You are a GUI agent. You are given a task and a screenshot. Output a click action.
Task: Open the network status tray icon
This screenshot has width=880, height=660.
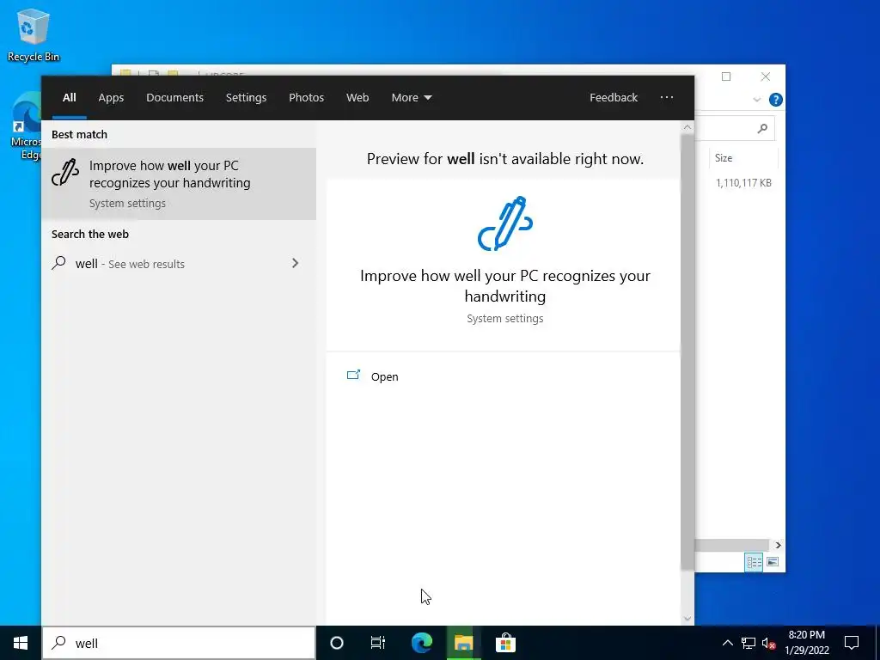click(x=749, y=643)
